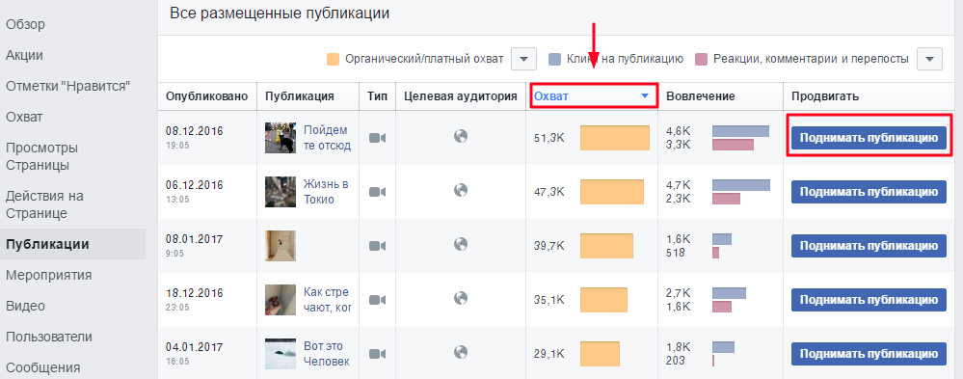Click date cell 08.12.2016

(x=195, y=131)
